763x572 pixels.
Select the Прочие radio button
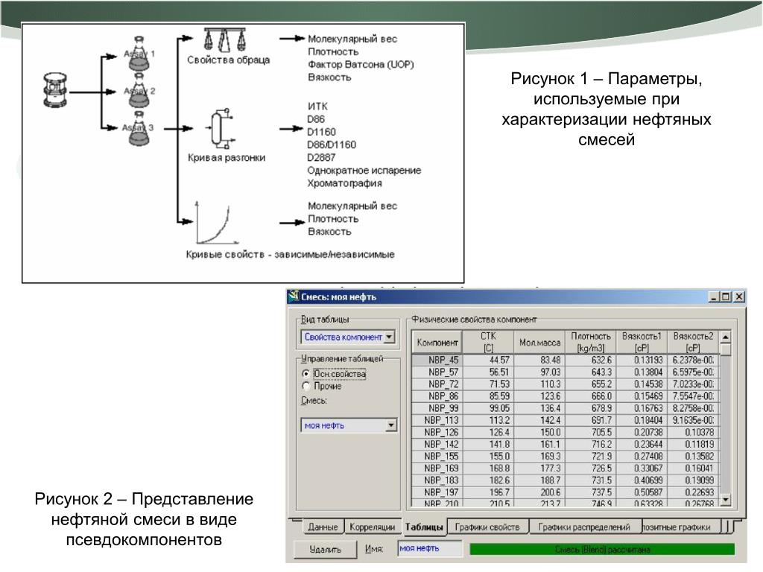pyautogui.click(x=305, y=387)
